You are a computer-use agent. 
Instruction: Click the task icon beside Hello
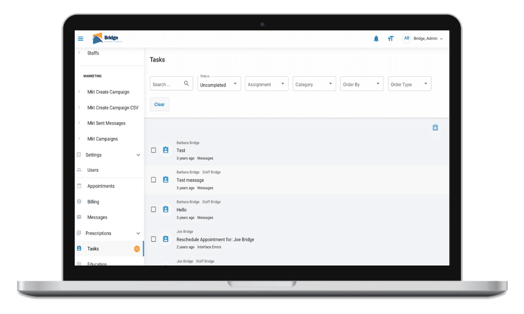[166, 209]
